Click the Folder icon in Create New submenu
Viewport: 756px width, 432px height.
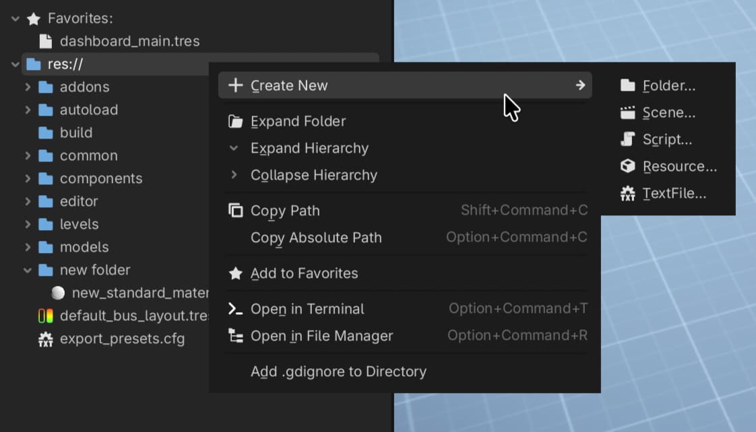coord(627,85)
